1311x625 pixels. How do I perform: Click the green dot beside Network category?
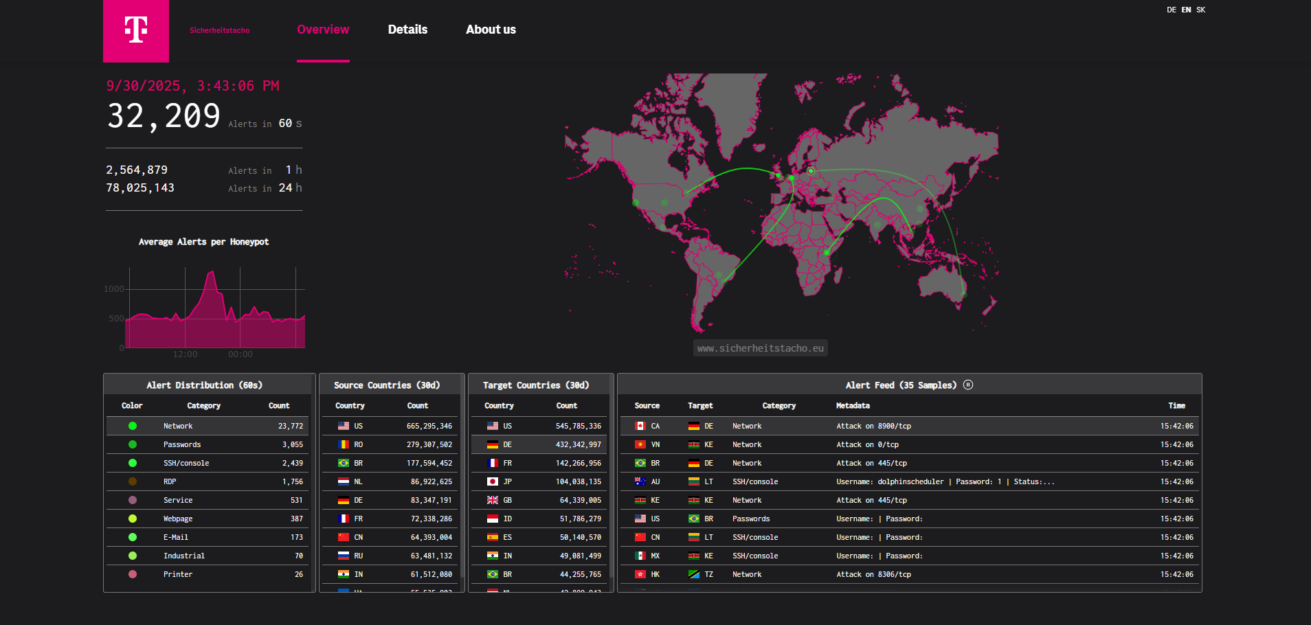click(x=132, y=426)
